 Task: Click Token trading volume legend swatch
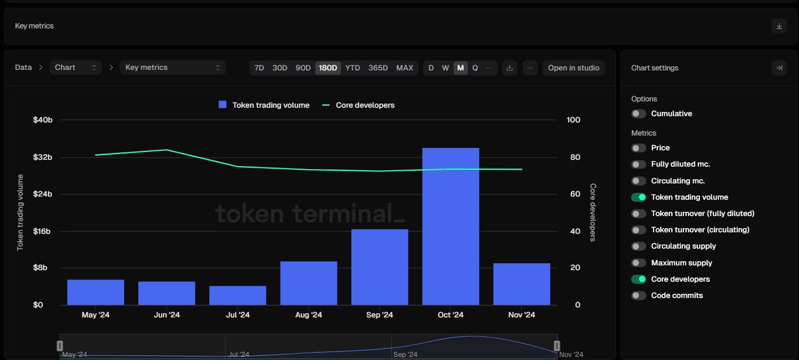pyautogui.click(x=222, y=105)
